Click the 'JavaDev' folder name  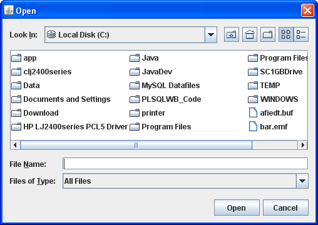click(x=157, y=72)
